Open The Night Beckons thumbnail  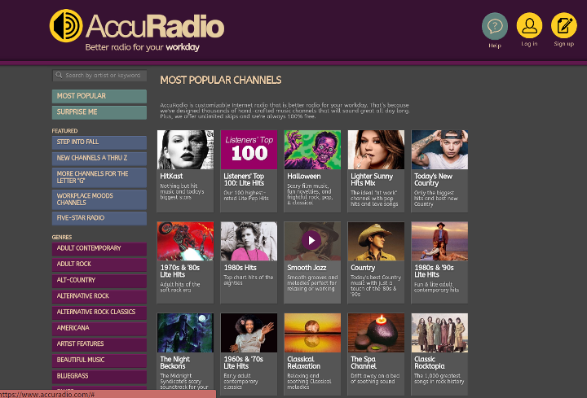pos(185,333)
